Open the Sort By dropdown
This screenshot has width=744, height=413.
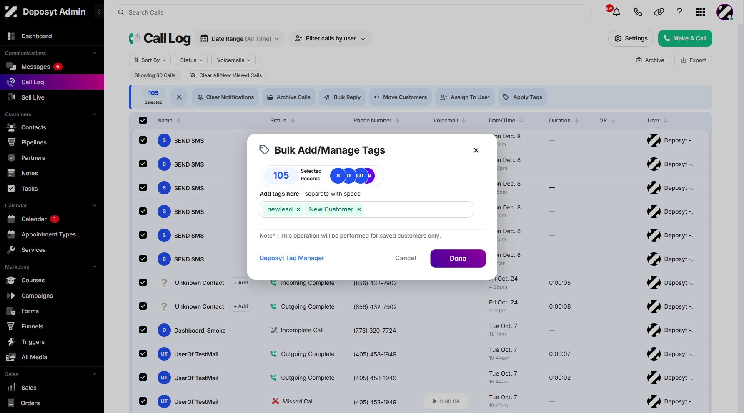point(150,60)
